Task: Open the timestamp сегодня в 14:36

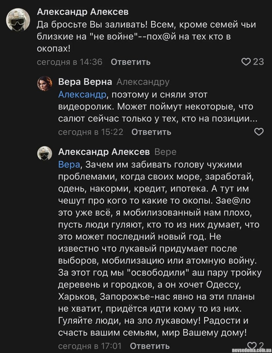Action: (x=70, y=62)
